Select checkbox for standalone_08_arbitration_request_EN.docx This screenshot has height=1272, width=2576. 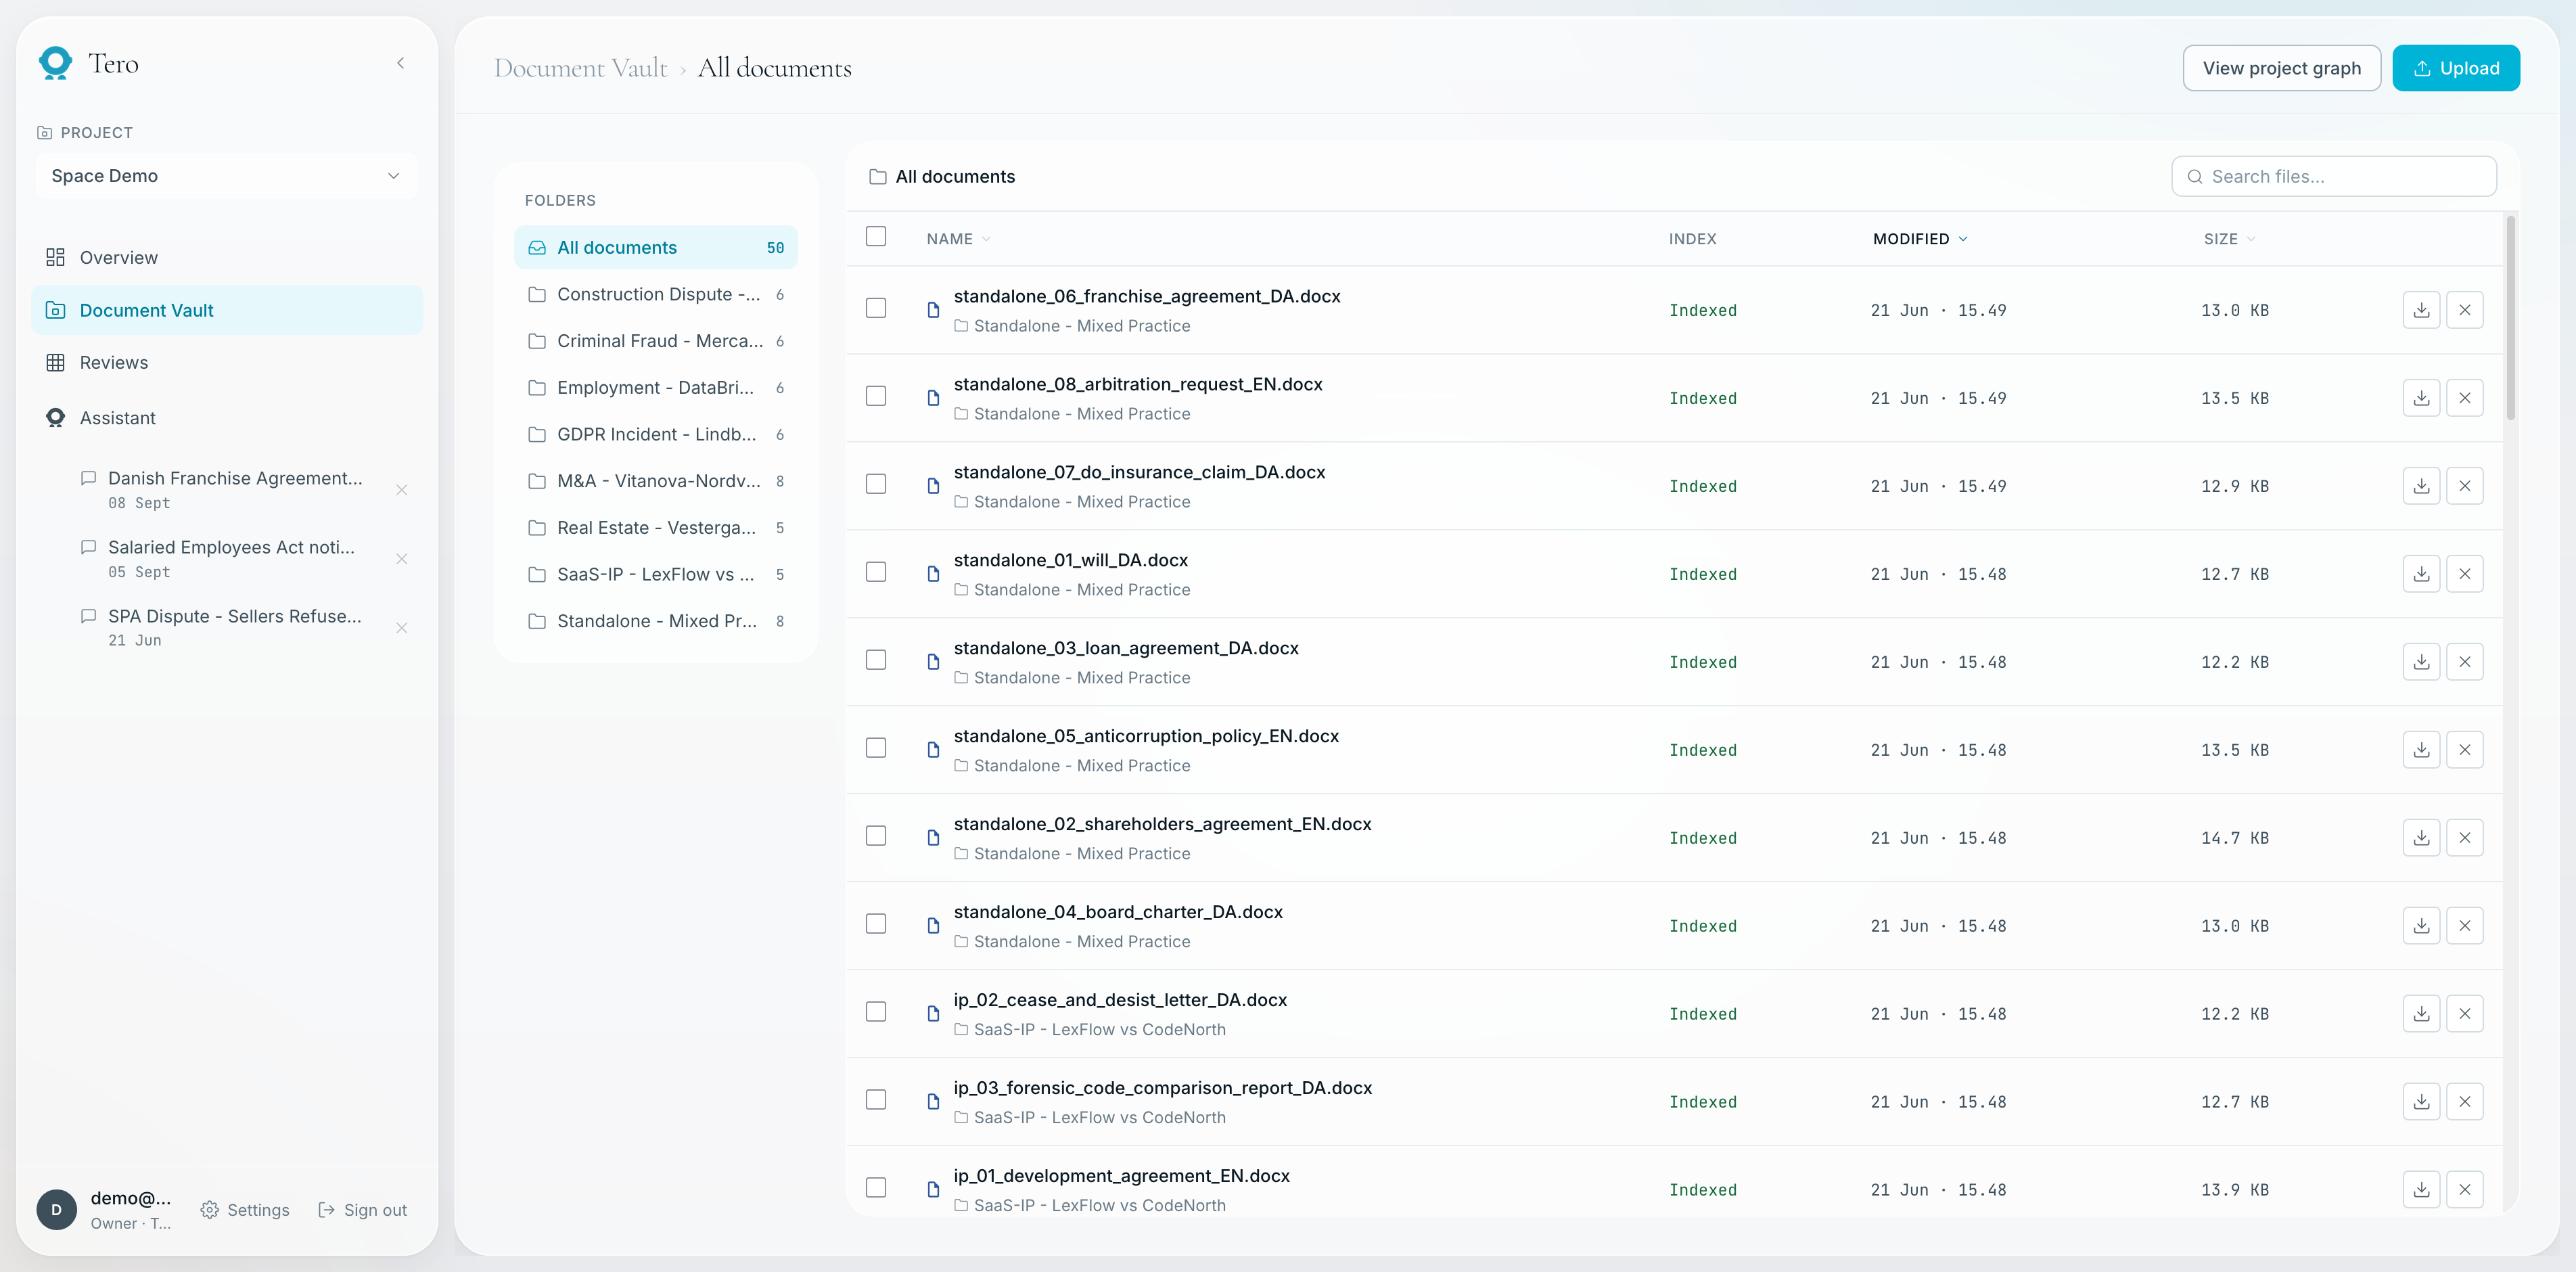(876, 396)
